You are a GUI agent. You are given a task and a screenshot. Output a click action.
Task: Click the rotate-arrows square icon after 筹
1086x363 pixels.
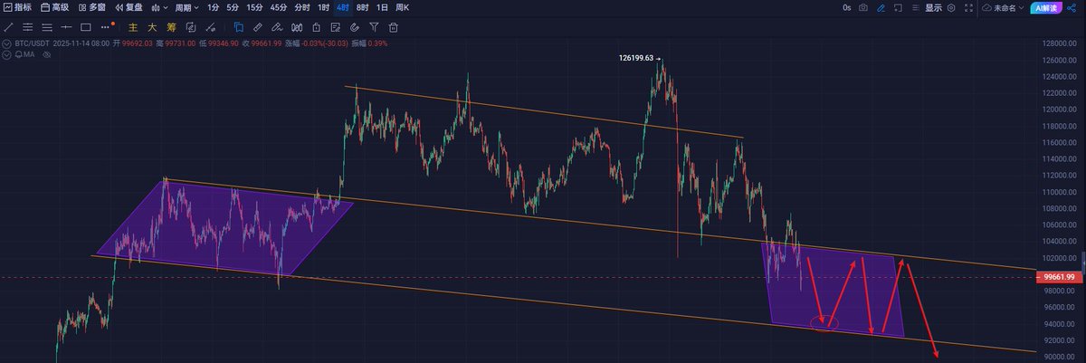[x=191, y=27]
